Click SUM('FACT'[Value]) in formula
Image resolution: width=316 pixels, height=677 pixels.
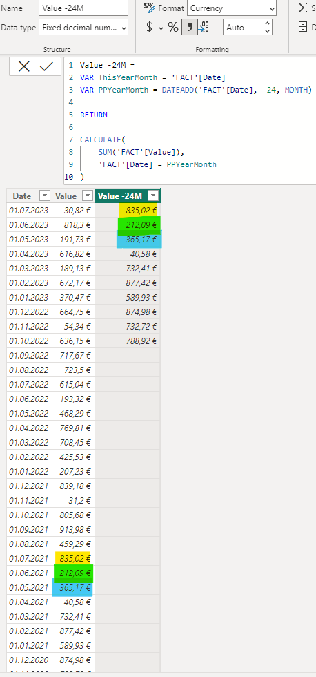click(x=141, y=152)
